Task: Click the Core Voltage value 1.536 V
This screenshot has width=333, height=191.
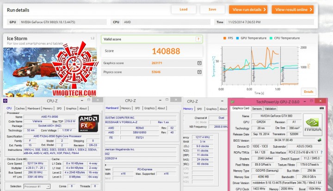Action: pos(67,130)
